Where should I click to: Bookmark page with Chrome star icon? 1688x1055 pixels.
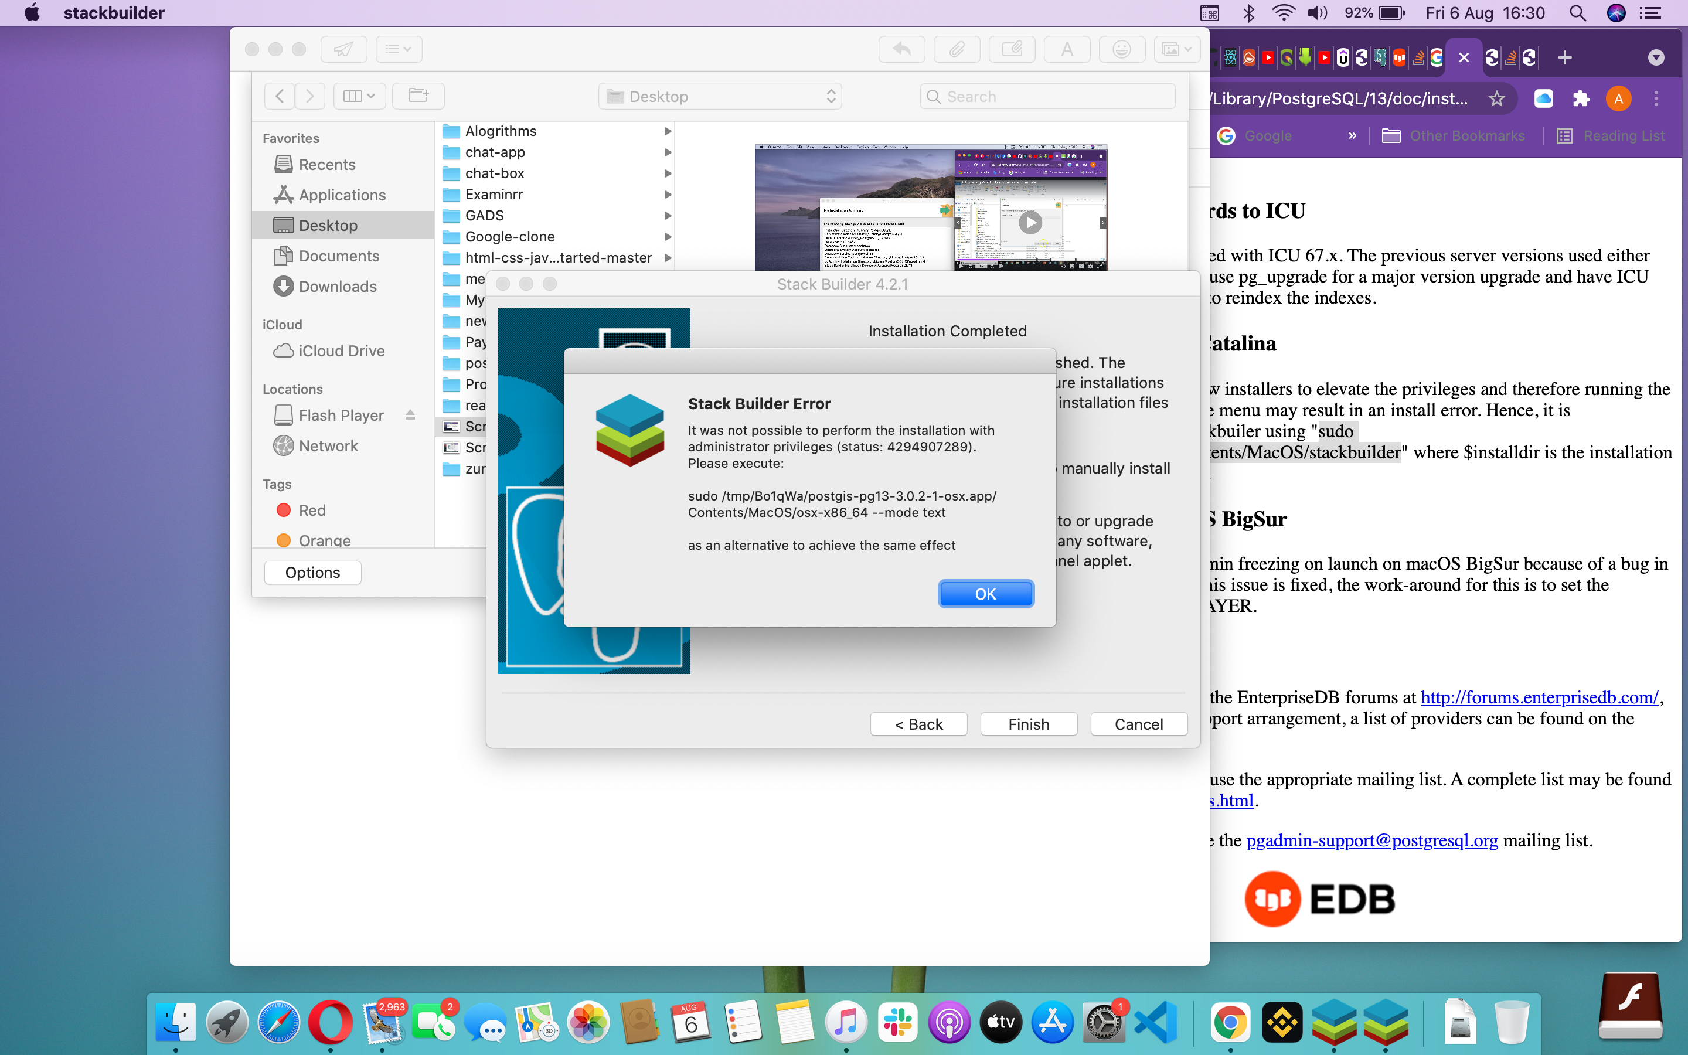click(x=1496, y=98)
